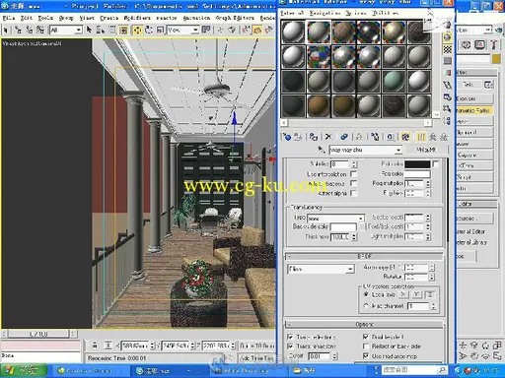This screenshot has width=505, height=378.
Task: Open the Modifiers menu
Action: pos(137,18)
